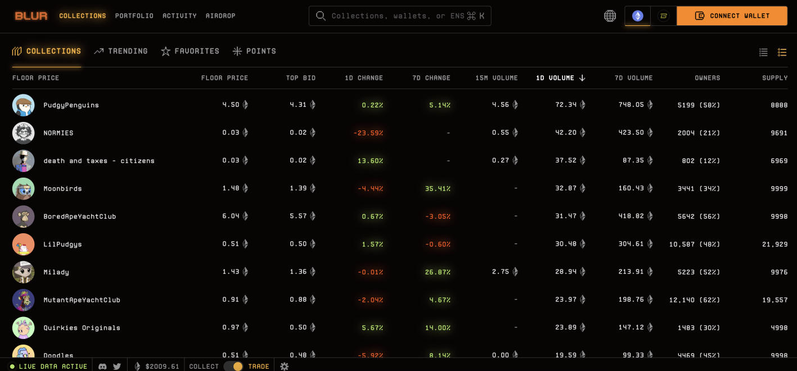The image size is (797, 371).
Task: Open the PudgyPenguins collection avatar
Action: point(24,105)
